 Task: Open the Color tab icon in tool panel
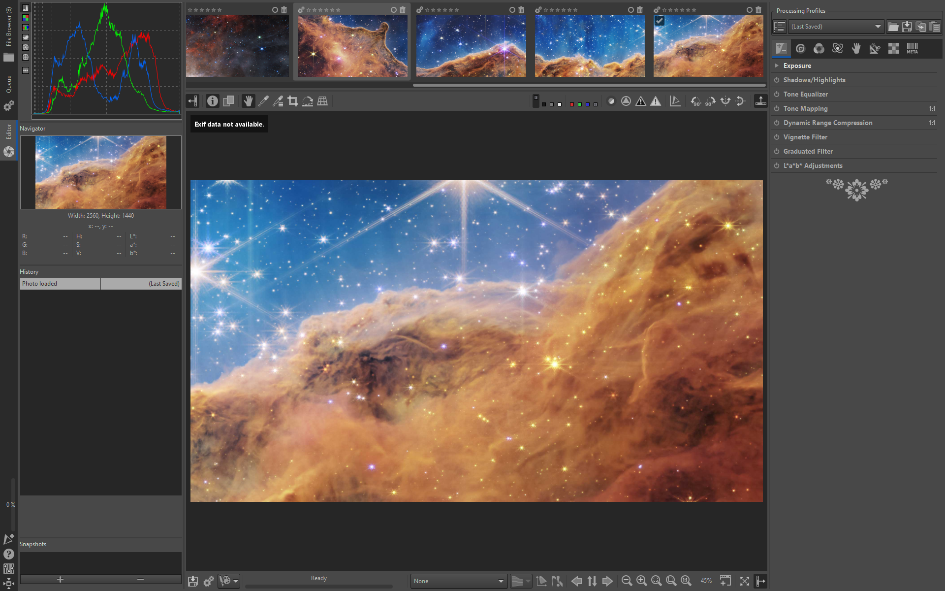click(819, 48)
